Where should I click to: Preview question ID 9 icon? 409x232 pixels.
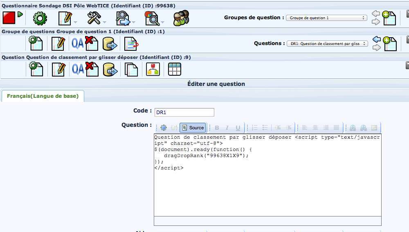(36, 69)
